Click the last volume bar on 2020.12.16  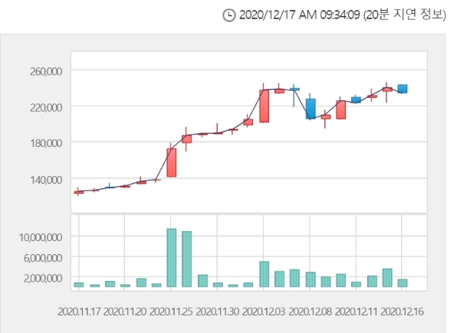pos(402,283)
